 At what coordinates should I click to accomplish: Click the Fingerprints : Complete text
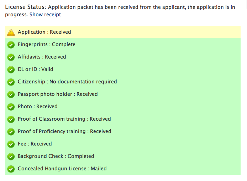(x=47, y=44)
